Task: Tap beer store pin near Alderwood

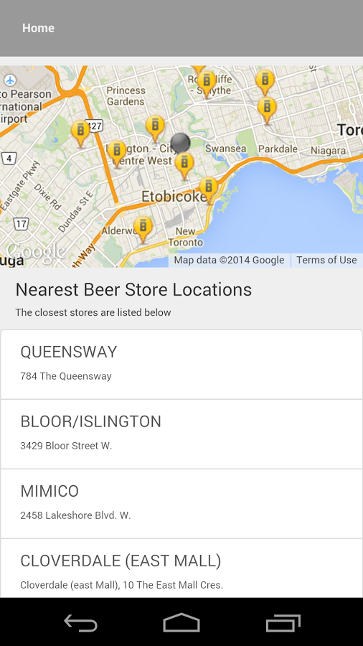Action: (143, 230)
